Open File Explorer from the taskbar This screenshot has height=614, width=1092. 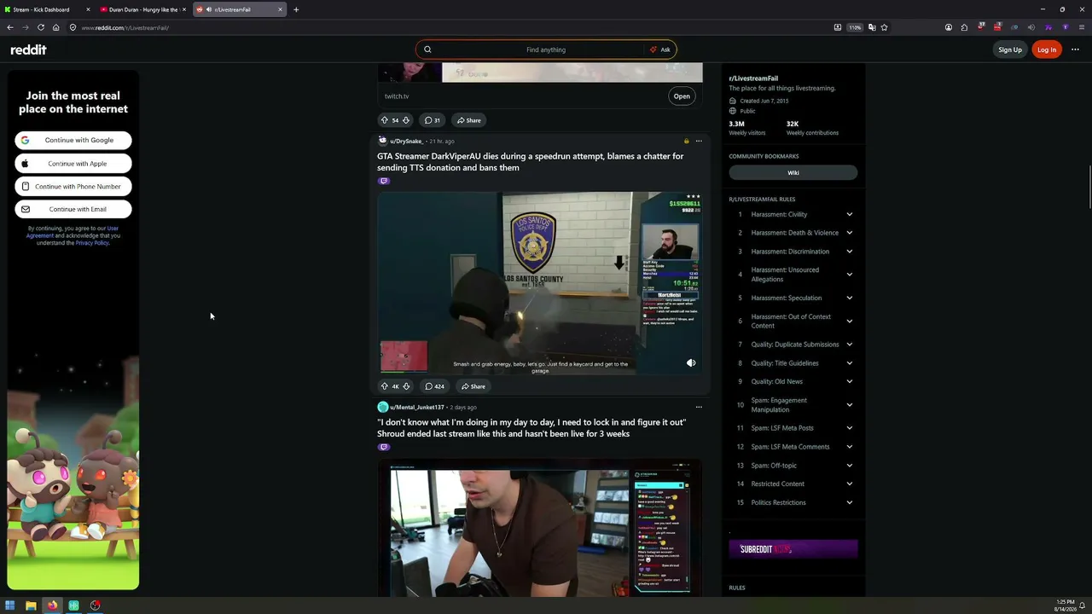[x=31, y=605]
